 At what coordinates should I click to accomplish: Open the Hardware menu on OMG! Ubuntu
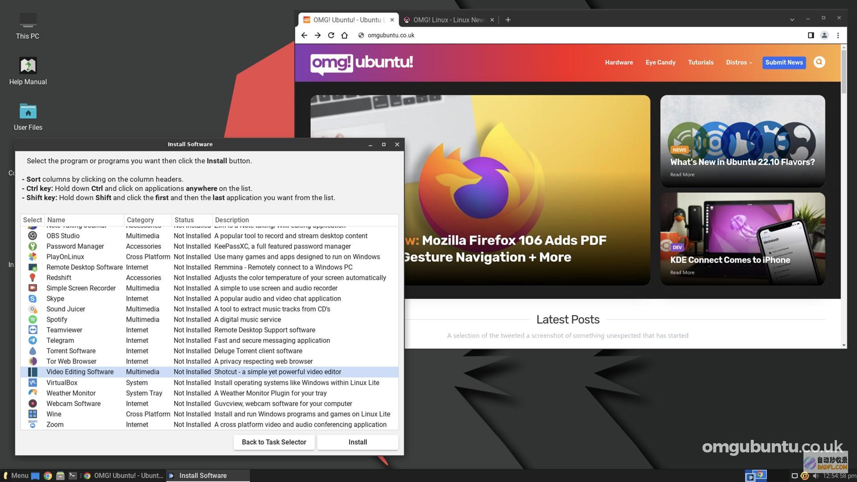pos(619,62)
